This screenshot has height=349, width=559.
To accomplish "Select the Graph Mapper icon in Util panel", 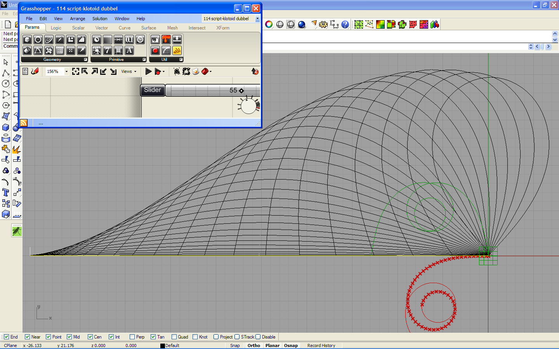I will coord(167,50).
